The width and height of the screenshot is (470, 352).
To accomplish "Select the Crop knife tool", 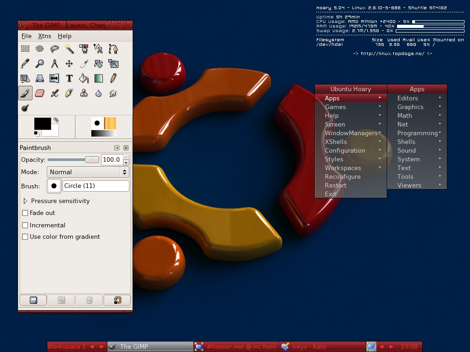I will point(84,63).
